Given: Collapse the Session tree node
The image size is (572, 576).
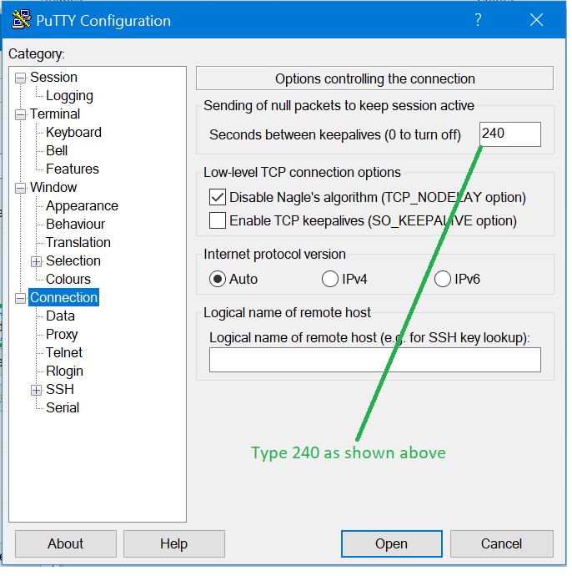Looking at the screenshot, I should pyautogui.click(x=21, y=78).
